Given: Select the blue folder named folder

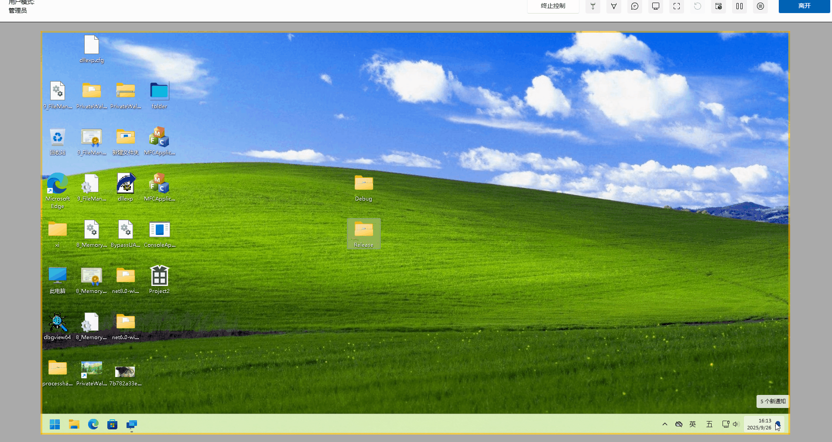Looking at the screenshot, I should [159, 95].
